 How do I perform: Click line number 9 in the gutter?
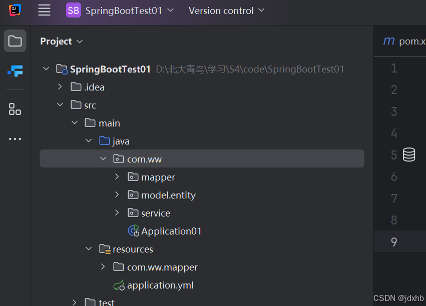point(394,242)
